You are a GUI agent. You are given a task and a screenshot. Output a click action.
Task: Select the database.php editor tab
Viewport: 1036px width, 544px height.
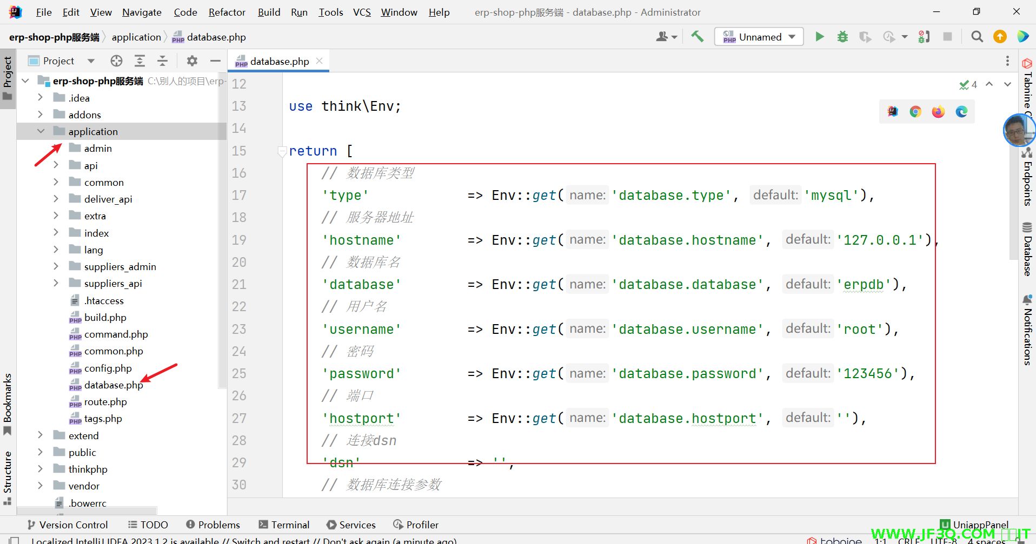point(279,62)
